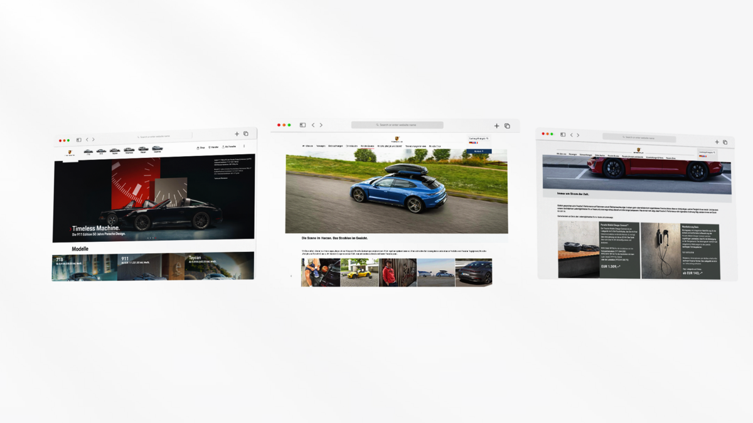The width and height of the screenshot is (753, 423).
Task: Select the Cayenne model in navigation bar
Action: (x=157, y=150)
